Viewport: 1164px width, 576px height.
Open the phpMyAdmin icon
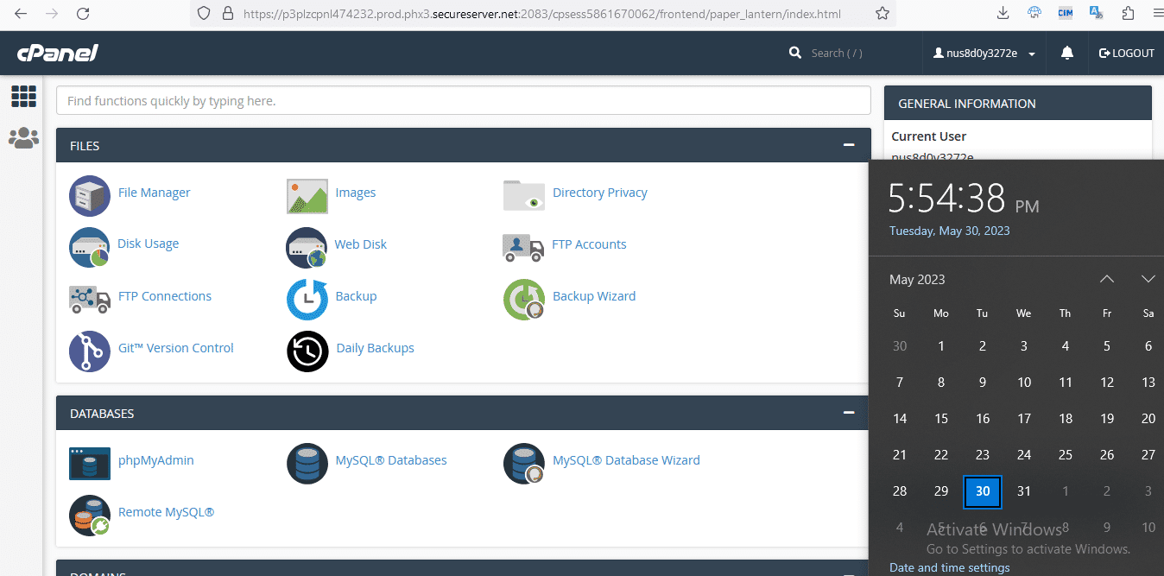pos(90,463)
